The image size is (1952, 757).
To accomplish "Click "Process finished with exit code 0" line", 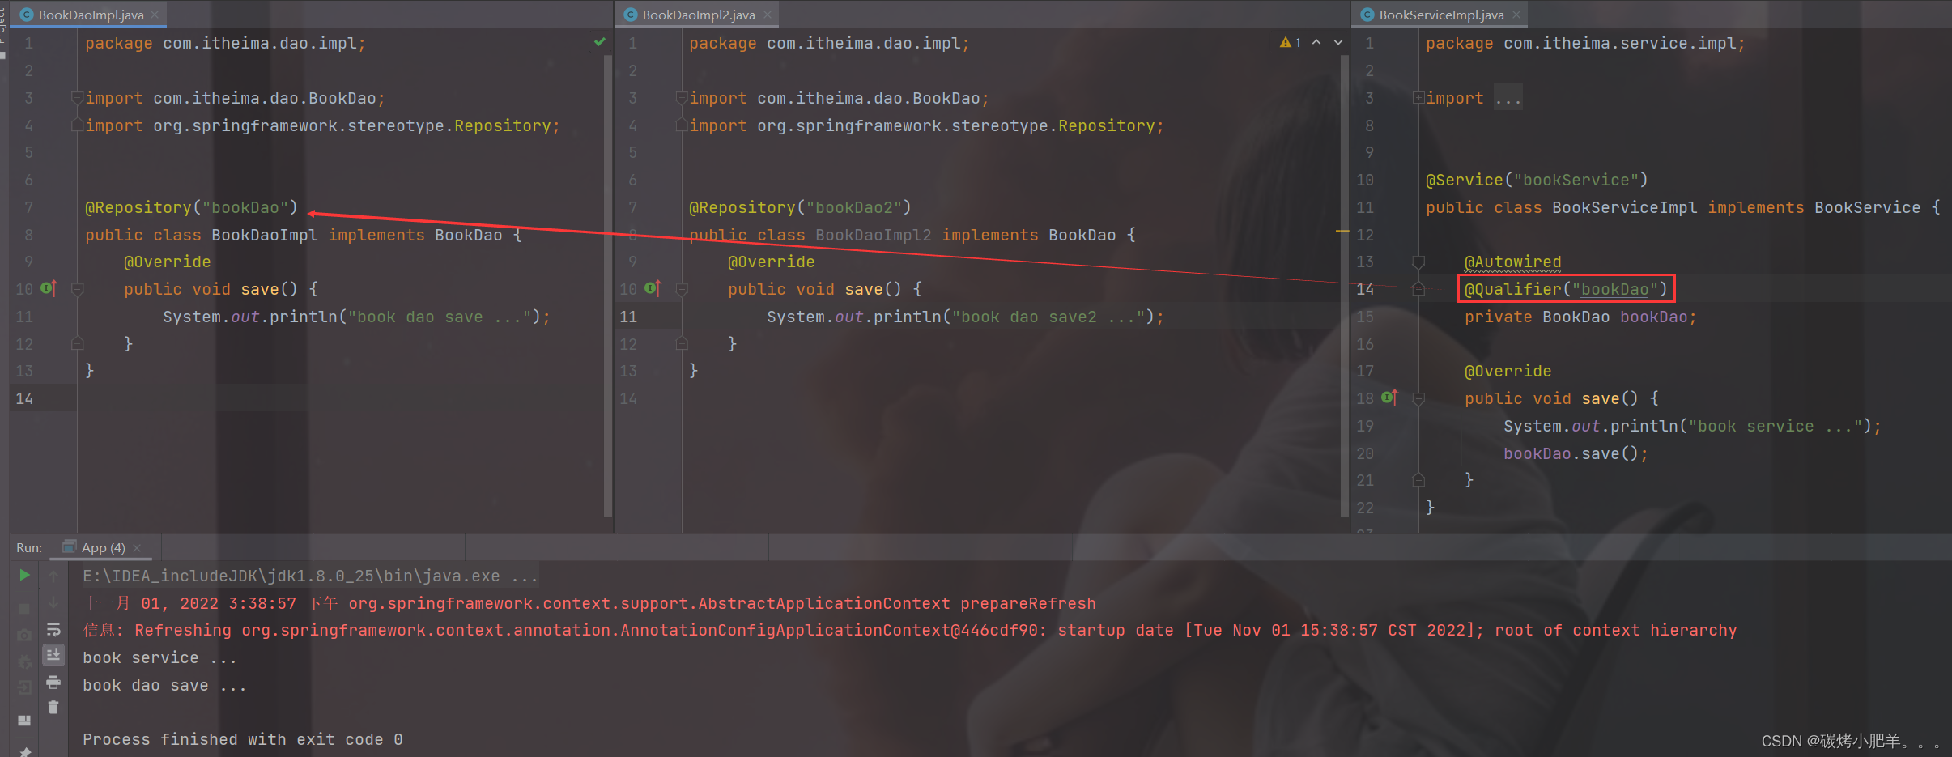I will (242, 739).
